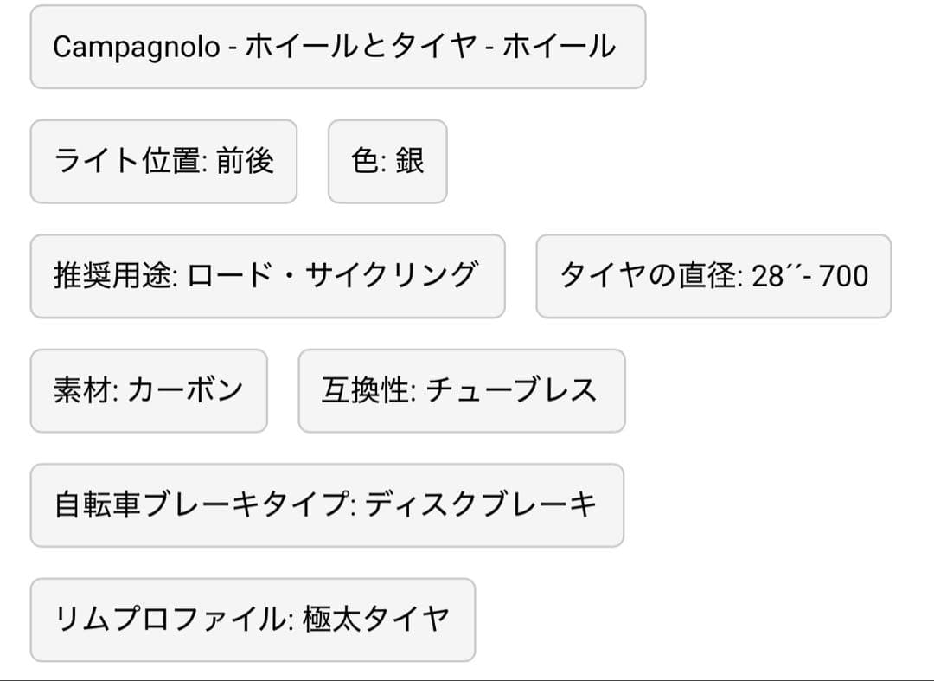Select the 極太タイヤ rim profile value

376,620
